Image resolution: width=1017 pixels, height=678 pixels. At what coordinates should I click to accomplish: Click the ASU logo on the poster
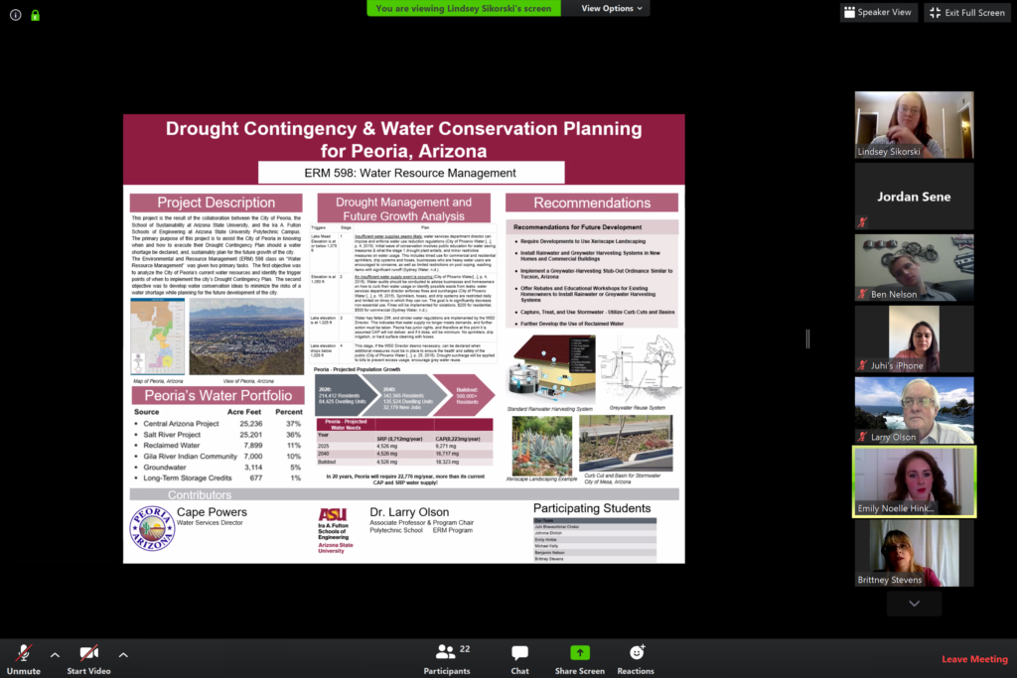pyautogui.click(x=333, y=514)
